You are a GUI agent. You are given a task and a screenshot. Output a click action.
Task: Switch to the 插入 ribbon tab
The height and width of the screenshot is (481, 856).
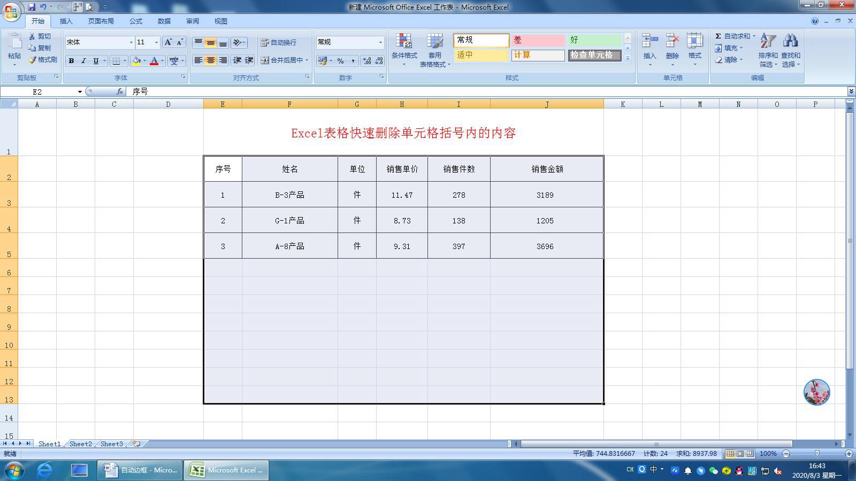point(66,21)
